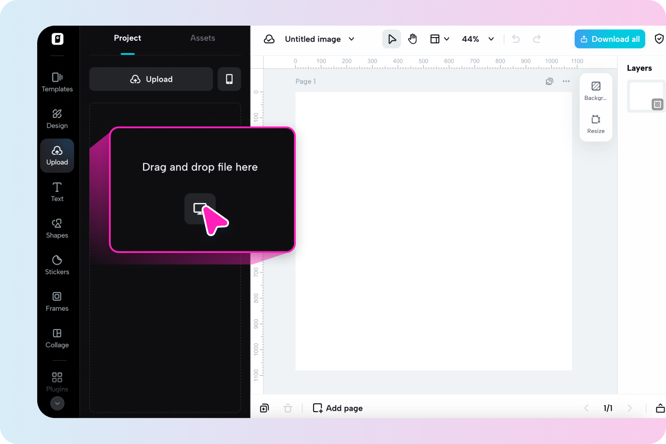
Task: Redo the last action
Action: (x=537, y=39)
